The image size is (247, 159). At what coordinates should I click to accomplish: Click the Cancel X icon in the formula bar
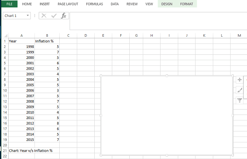[44, 16]
